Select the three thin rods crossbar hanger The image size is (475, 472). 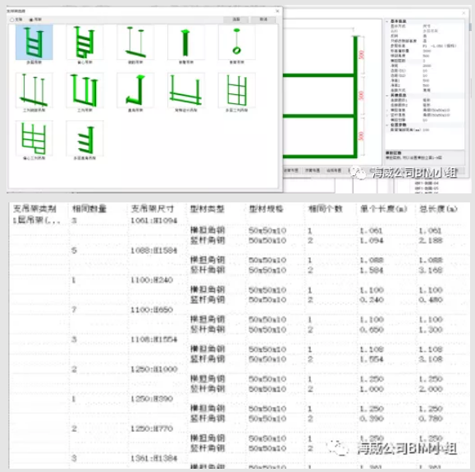coord(34,90)
